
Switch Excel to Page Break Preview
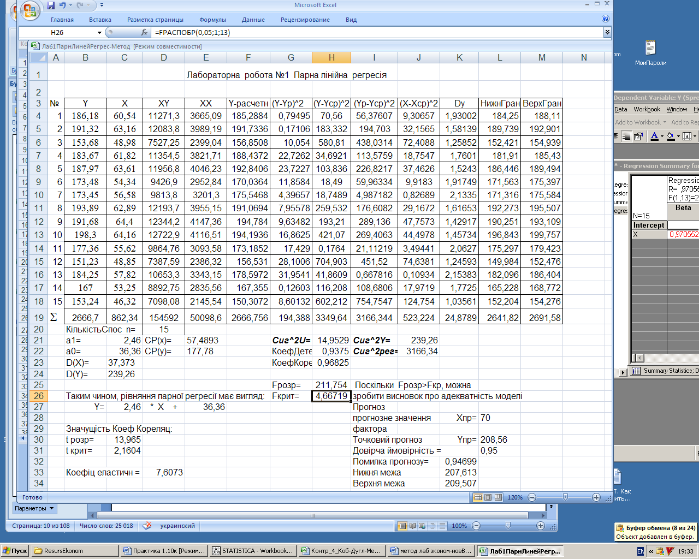(497, 497)
